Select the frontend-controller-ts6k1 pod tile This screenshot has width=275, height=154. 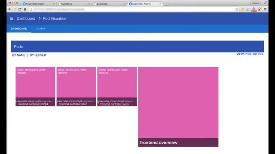point(76,86)
